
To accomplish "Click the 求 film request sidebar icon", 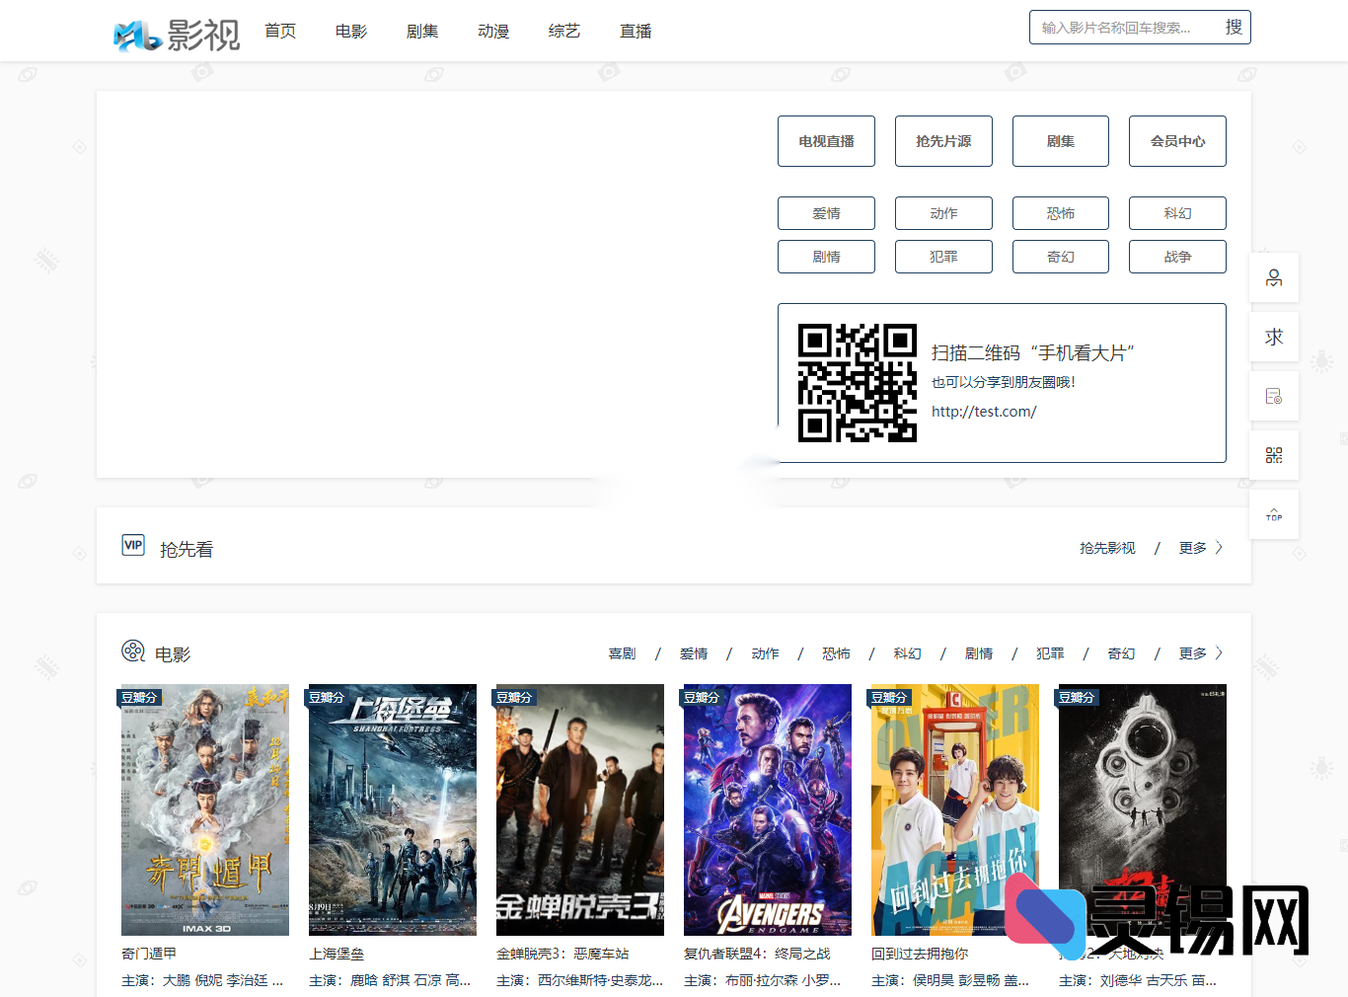I will [x=1274, y=337].
